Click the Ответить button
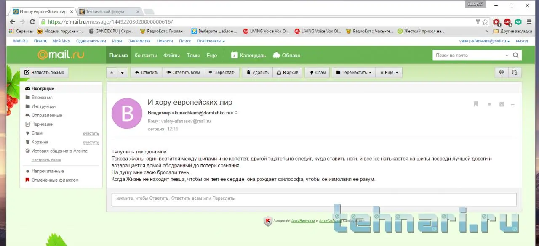The width and height of the screenshot is (539, 246). (x=146, y=72)
